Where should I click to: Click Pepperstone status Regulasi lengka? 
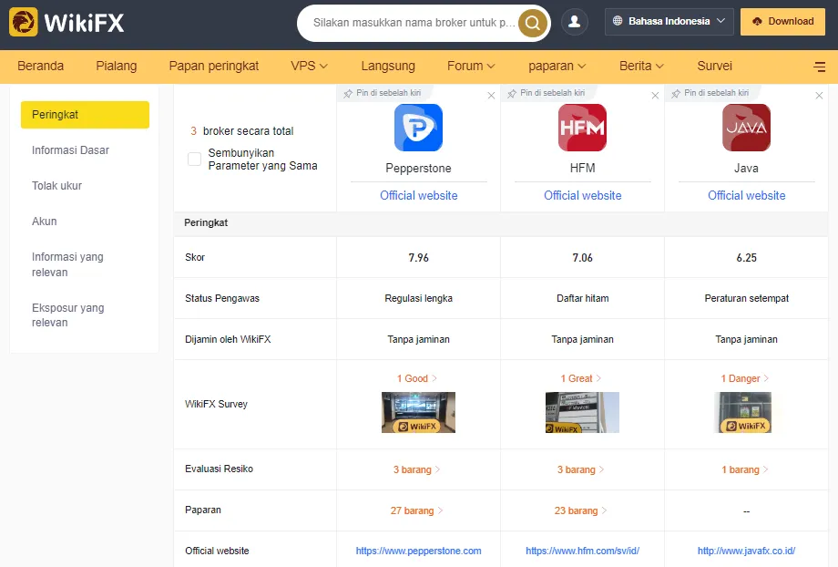pos(418,298)
